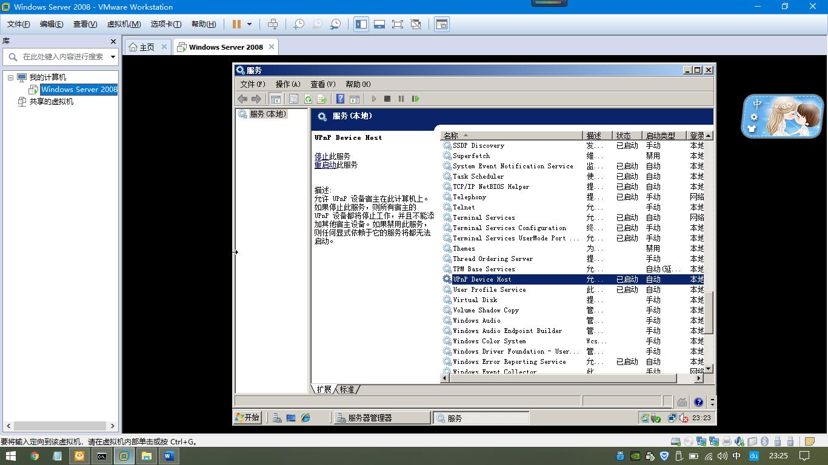Click the 重启动 service link

click(325, 165)
